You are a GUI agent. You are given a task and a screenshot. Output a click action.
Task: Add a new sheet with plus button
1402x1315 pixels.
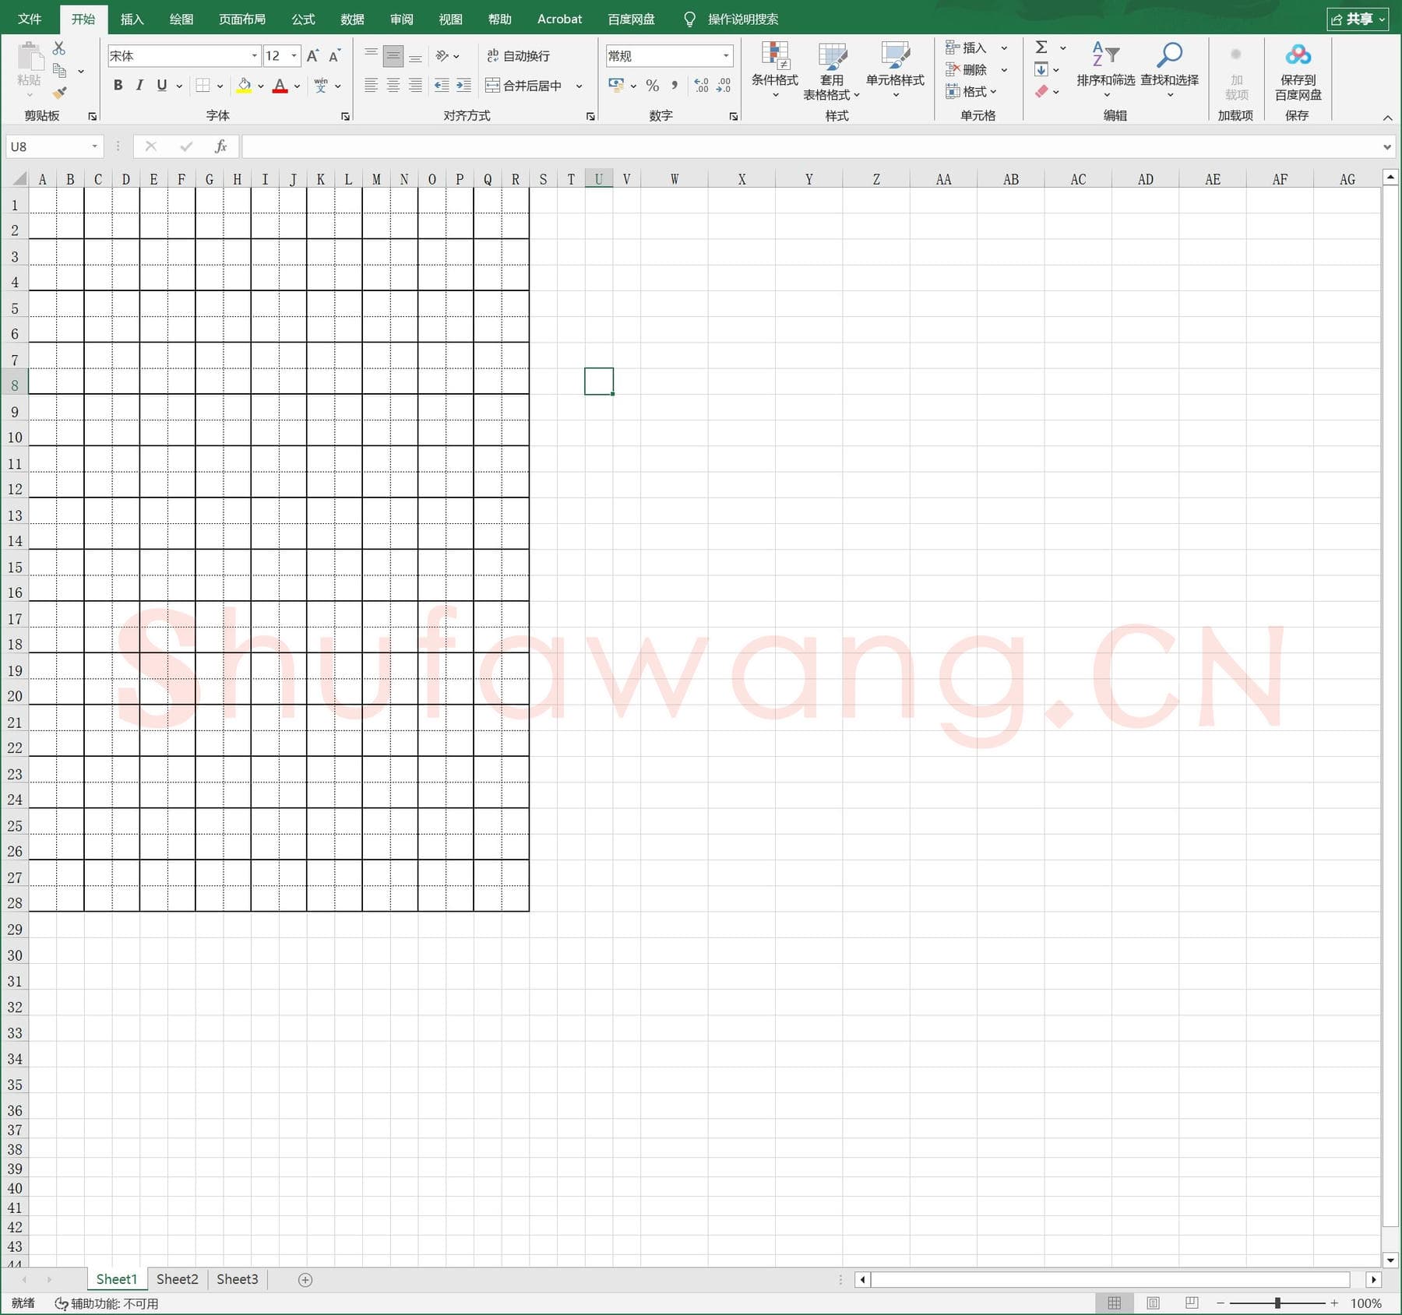[305, 1280]
